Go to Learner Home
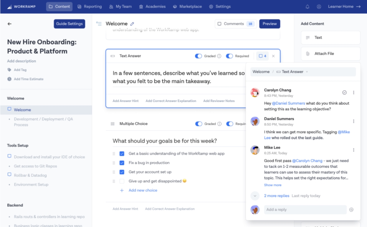Viewport: 367px width, 227px height. tap(344, 6)
